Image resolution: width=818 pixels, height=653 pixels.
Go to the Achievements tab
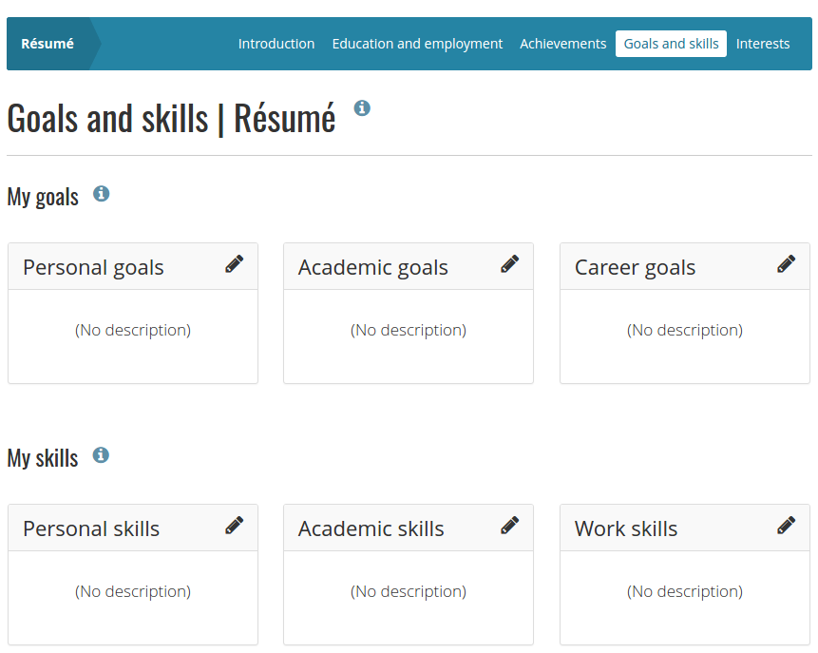[x=562, y=44]
